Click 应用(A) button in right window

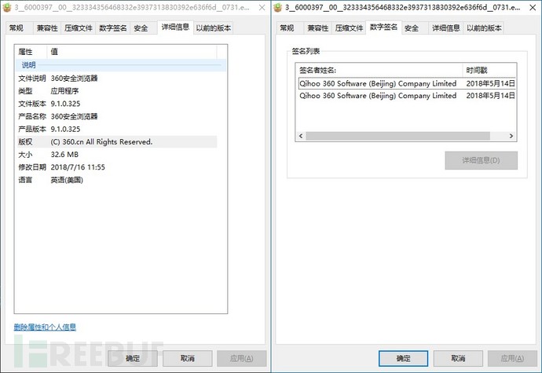point(513,359)
